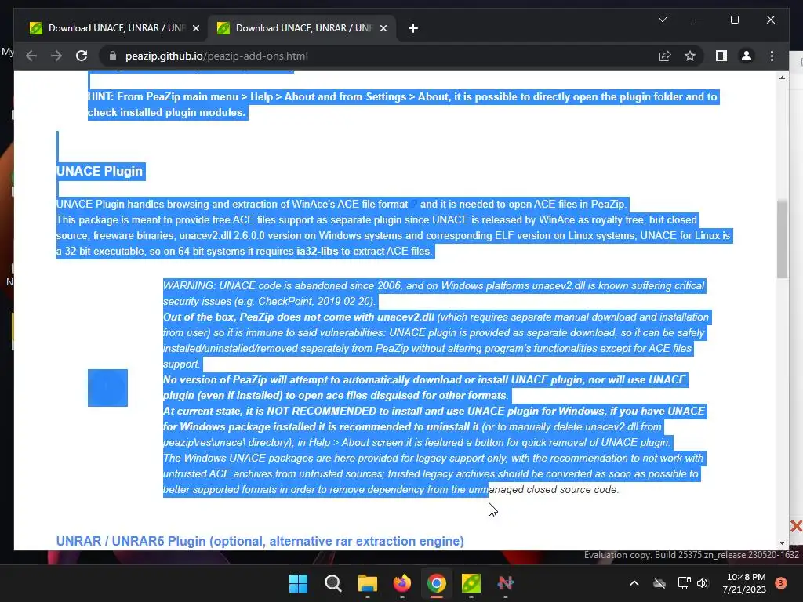Share this page using the share icon

pyautogui.click(x=665, y=56)
